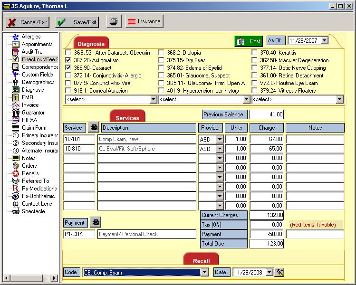This screenshot has height=285, width=356.
Task: Uncheck the 367.20 Astigmatism diagnosis
Action: 68,60
